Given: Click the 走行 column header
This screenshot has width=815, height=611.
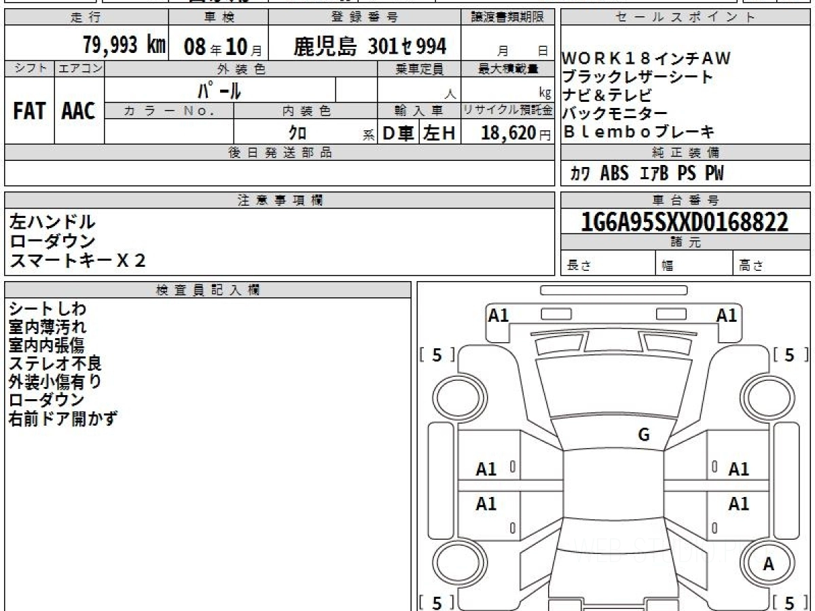Looking at the screenshot, I should pyautogui.click(x=86, y=18).
